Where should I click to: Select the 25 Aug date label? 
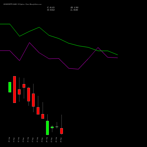click(61, 140)
